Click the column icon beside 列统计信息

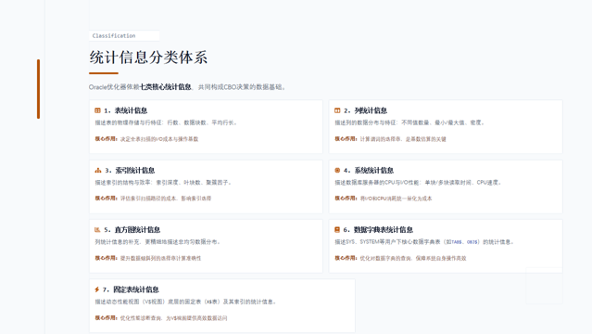[337, 110]
